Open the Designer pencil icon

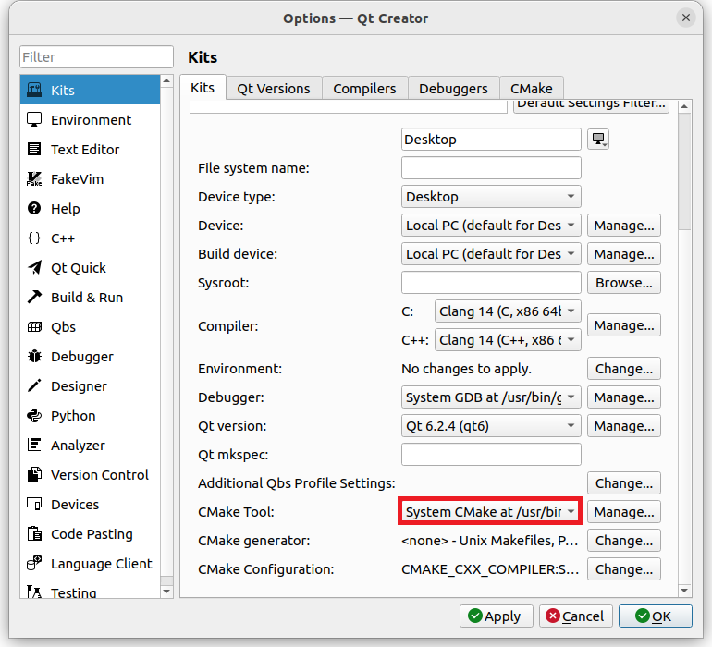click(x=34, y=386)
